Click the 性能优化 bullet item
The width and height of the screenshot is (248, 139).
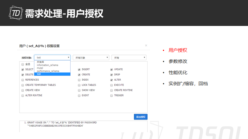click(x=178, y=73)
